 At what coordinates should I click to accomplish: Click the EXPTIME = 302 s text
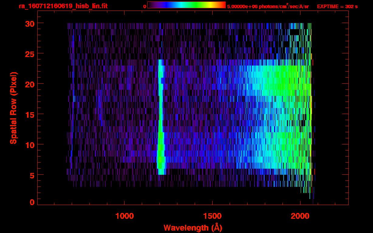(x=337, y=6)
